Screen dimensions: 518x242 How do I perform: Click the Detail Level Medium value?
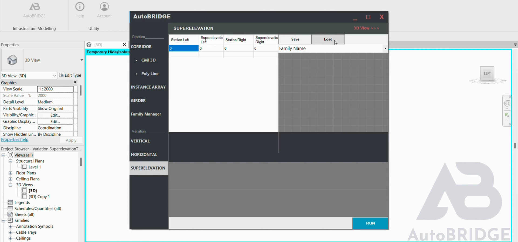[x=55, y=102]
